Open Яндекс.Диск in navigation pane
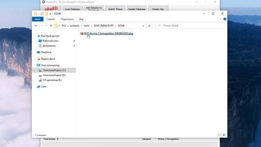The image size is (261, 147). (48, 59)
